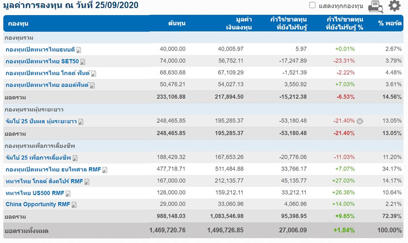
Task: Open document icon beside ทหารไทย US500 RMF
Action: click(68, 194)
